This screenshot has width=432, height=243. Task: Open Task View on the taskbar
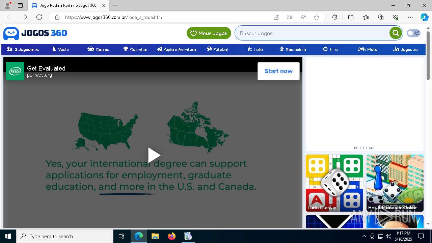point(122,236)
